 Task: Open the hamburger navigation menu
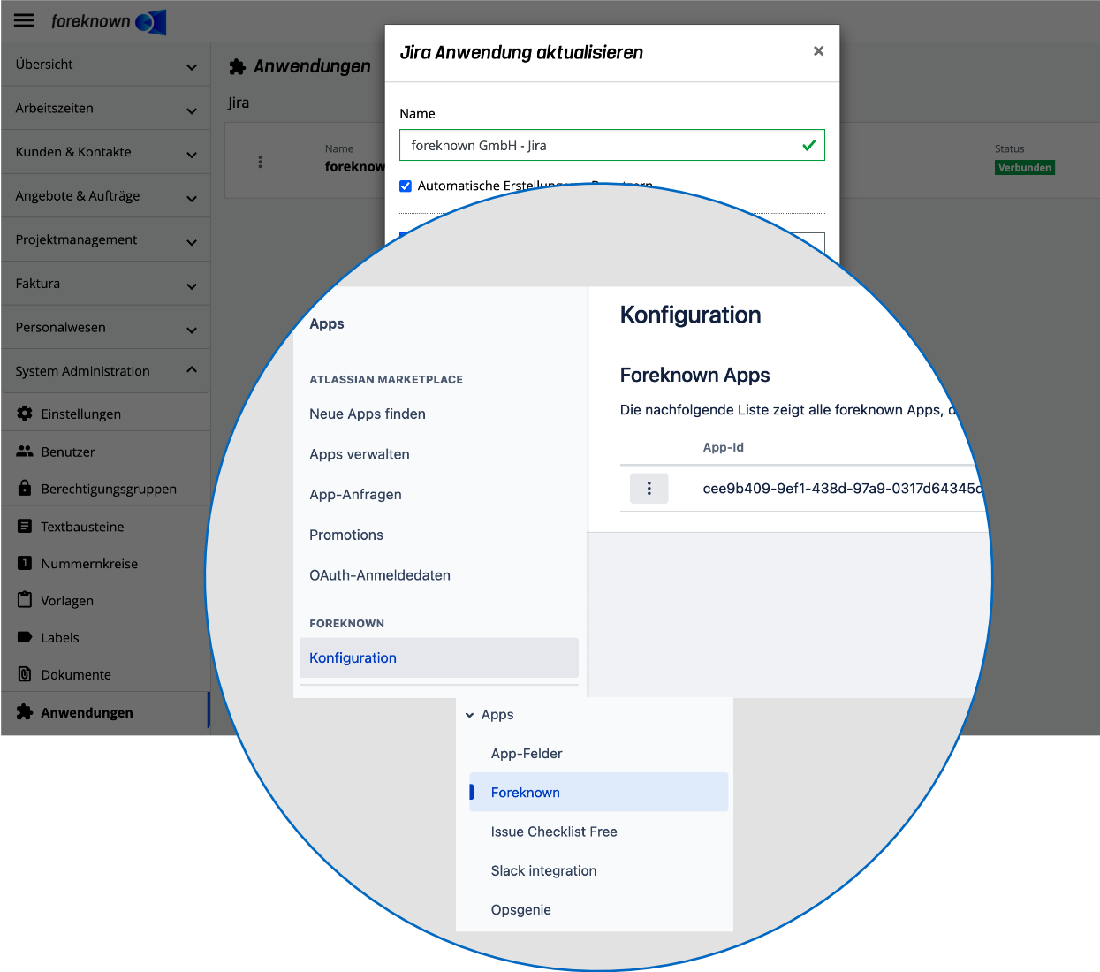point(24,20)
